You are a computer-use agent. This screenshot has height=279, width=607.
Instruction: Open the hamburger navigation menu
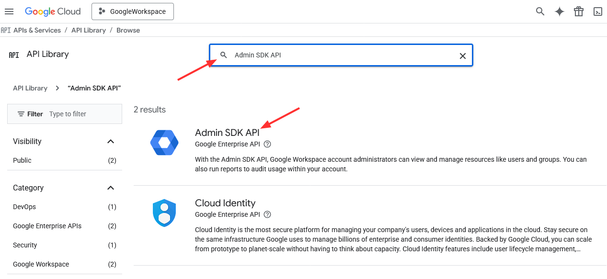pyautogui.click(x=9, y=11)
